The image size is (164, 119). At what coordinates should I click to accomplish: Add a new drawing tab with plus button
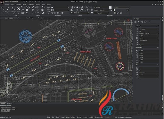click(42, 18)
